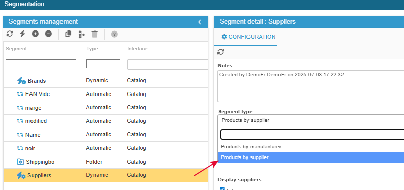Select the Shippingbo folder segment
The width and height of the screenshot is (404, 190).
[x=106, y=162]
